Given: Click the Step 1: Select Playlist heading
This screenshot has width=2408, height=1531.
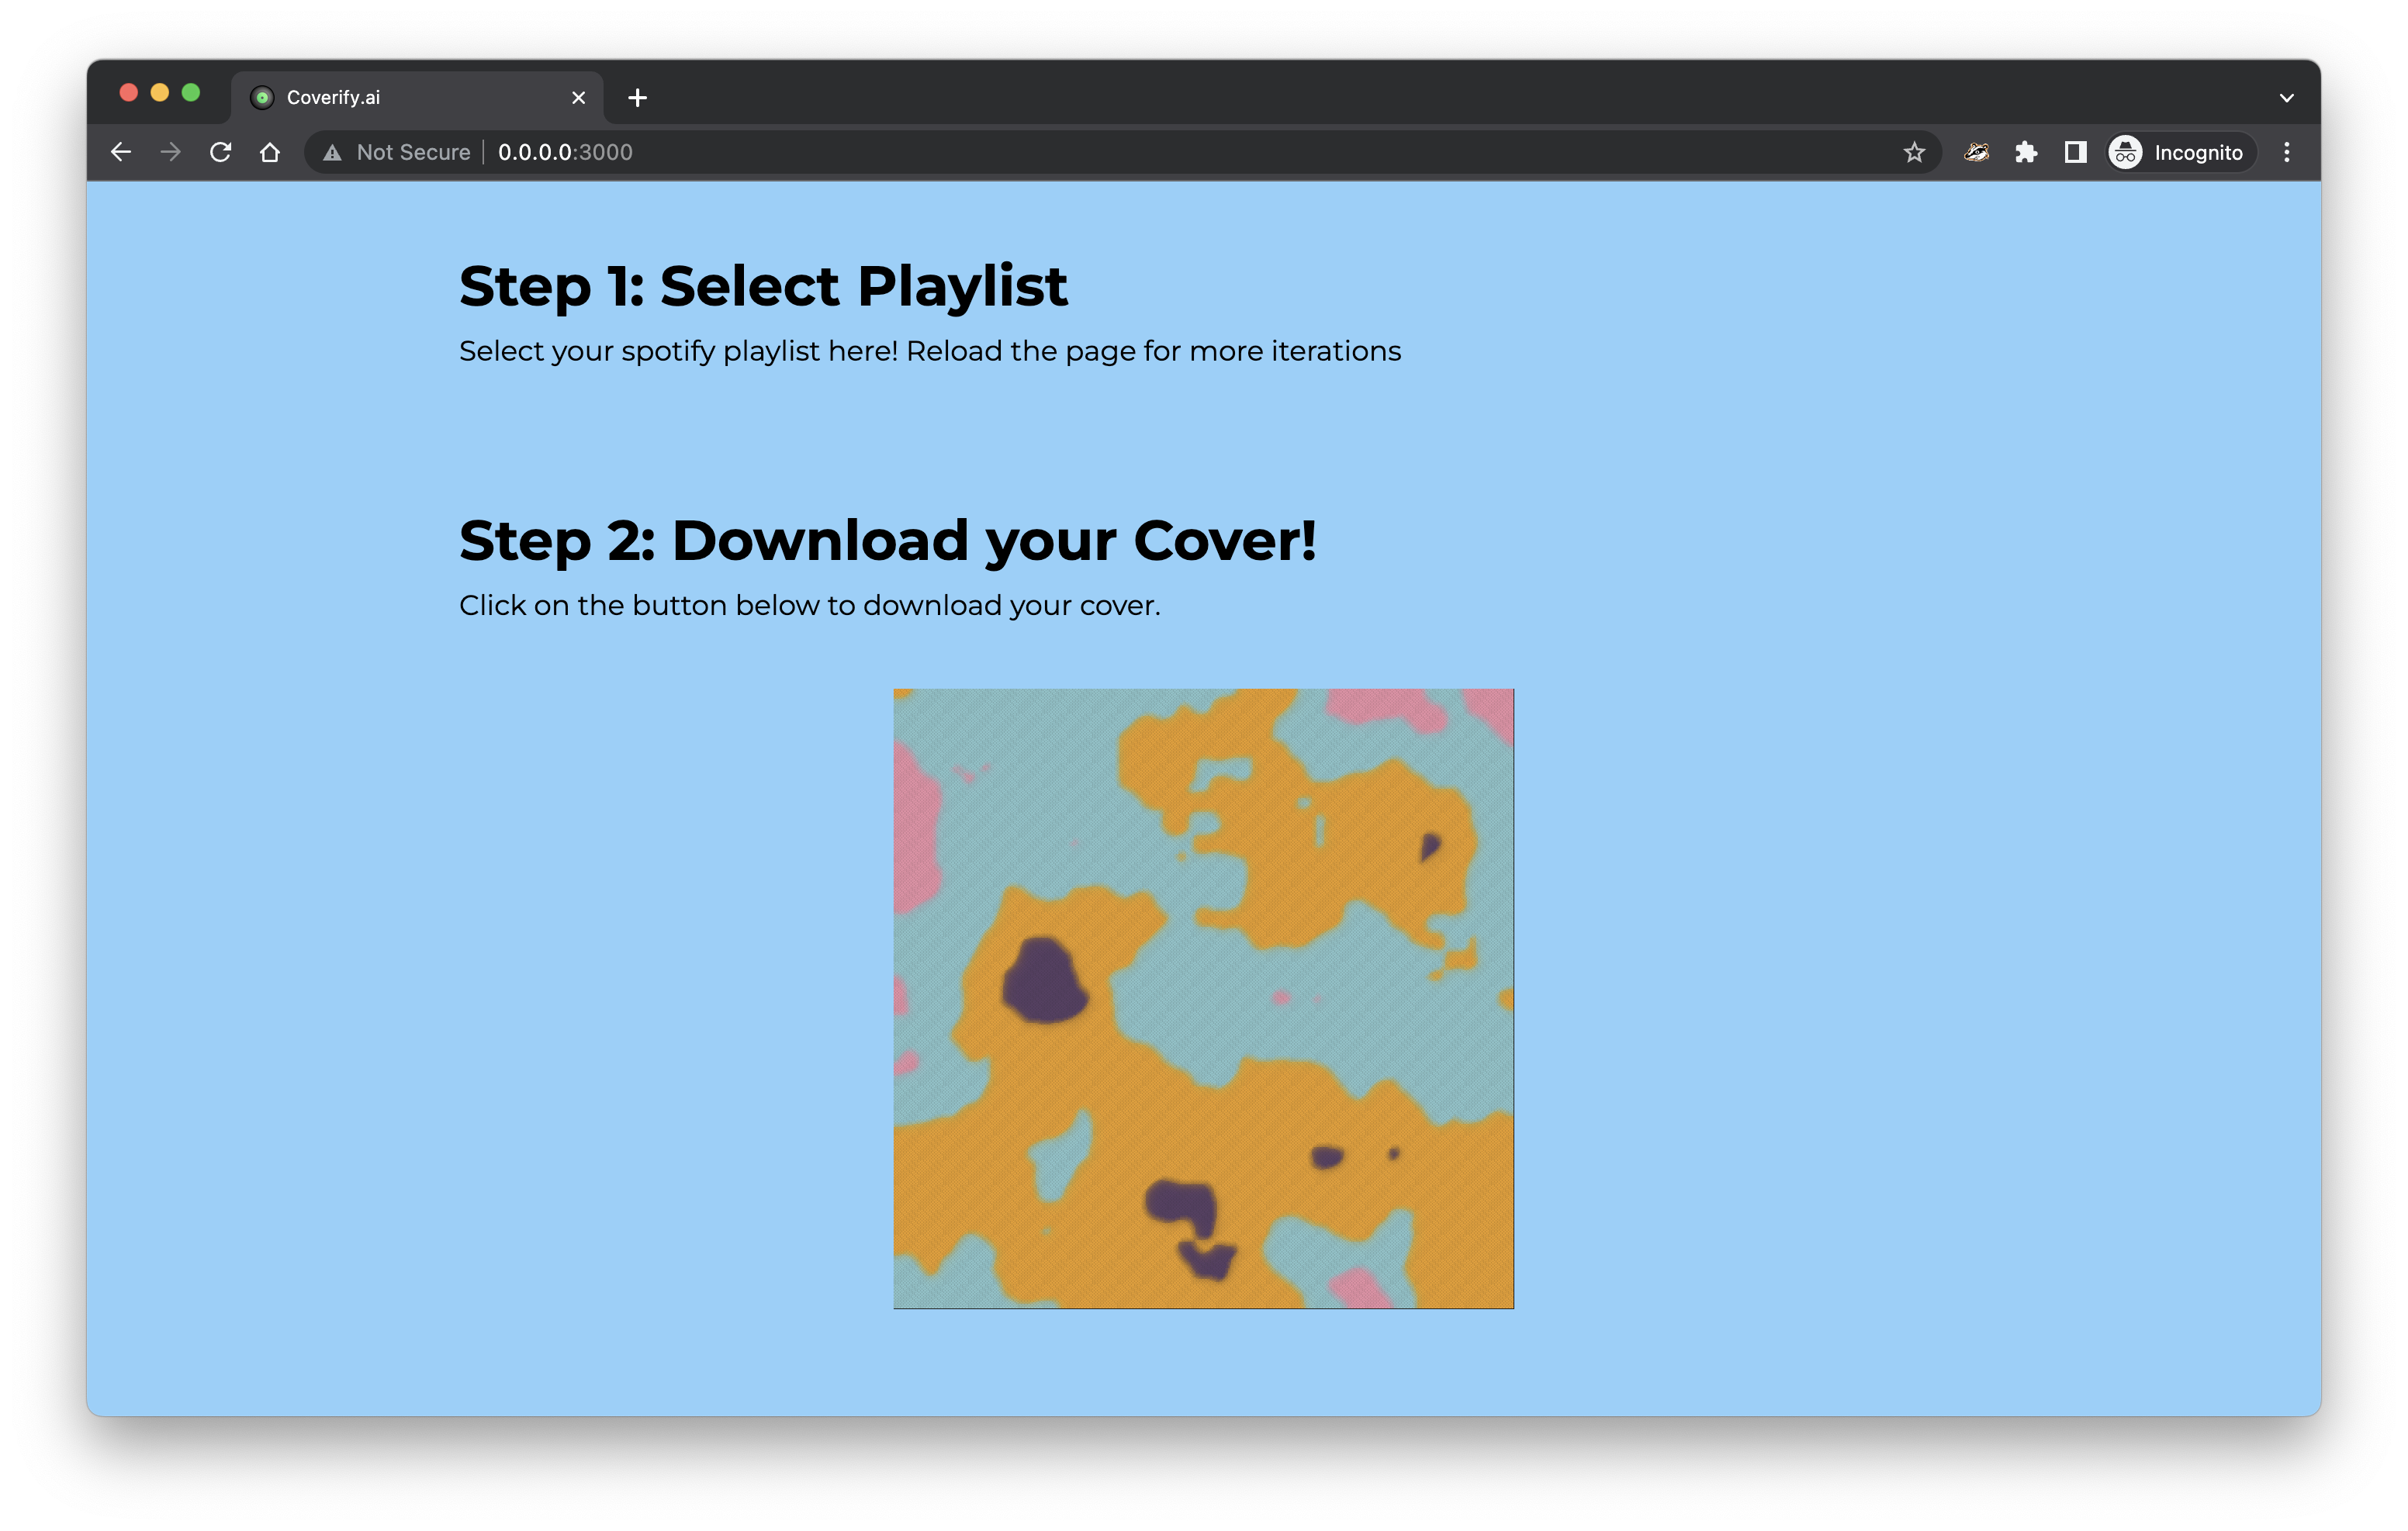Looking at the screenshot, I should pyautogui.click(x=763, y=286).
